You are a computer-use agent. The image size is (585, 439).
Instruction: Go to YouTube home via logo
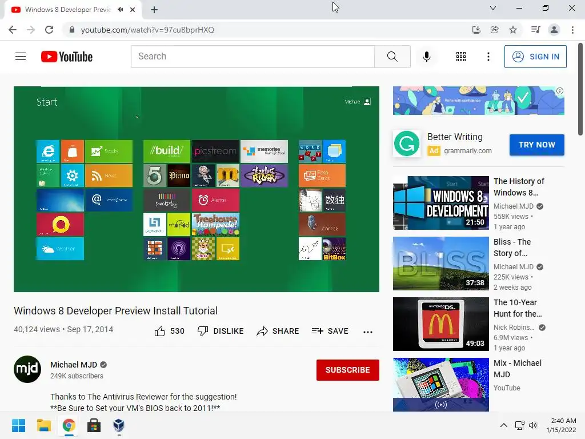click(x=67, y=57)
